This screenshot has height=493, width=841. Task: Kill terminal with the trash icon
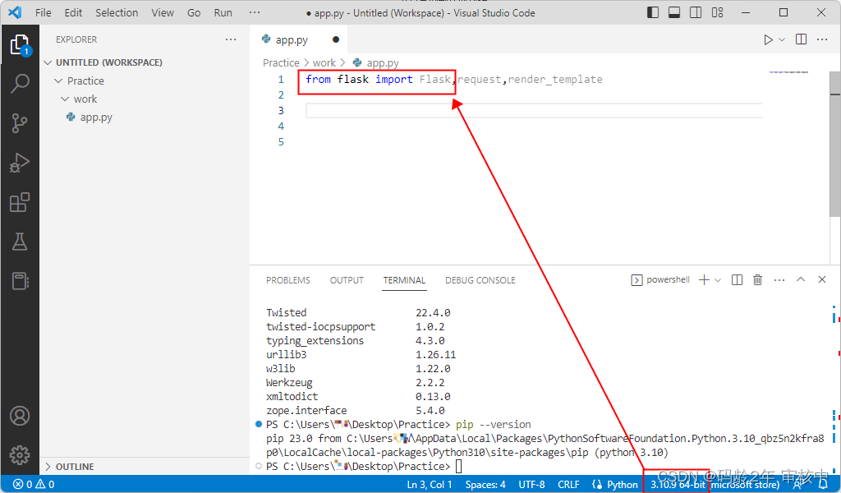pyautogui.click(x=757, y=279)
